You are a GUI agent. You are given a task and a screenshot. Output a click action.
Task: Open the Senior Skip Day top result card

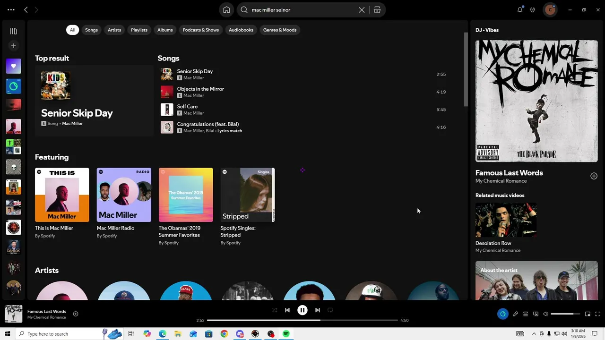(94, 101)
